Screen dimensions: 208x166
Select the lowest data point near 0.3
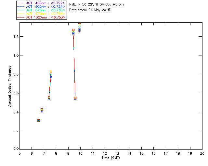(x=38, y=121)
